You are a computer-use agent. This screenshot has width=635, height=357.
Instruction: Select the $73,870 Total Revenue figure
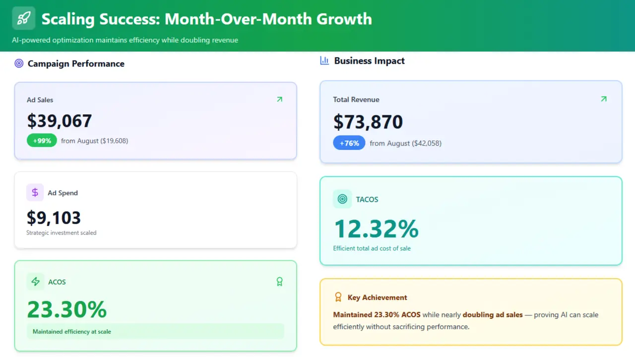pos(368,122)
